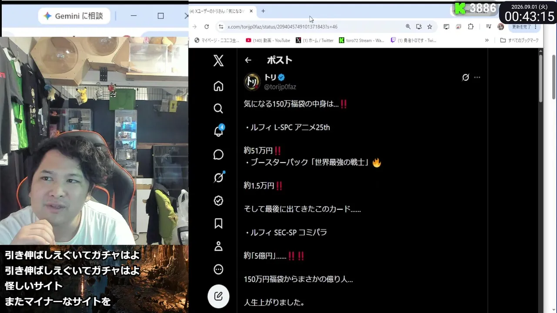
Task: Open the すべてのブックマーク folder
Action: [x=519, y=40]
